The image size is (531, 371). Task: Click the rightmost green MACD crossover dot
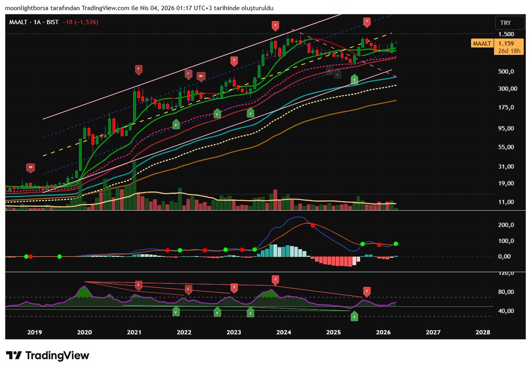click(396, 244)
